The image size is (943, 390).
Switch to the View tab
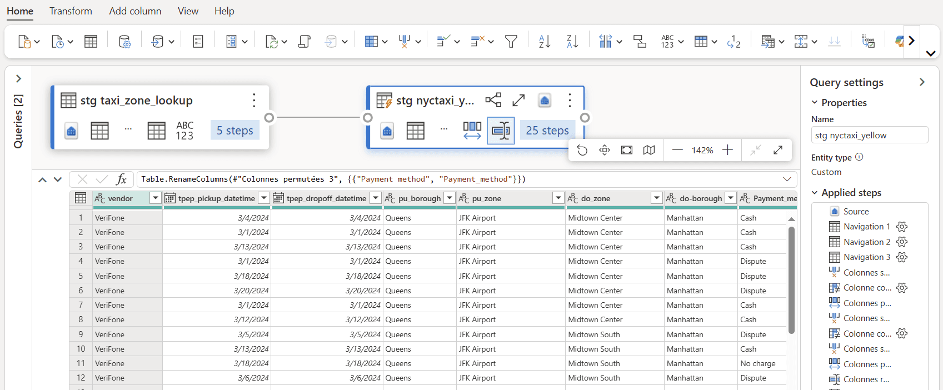point(188,11)
